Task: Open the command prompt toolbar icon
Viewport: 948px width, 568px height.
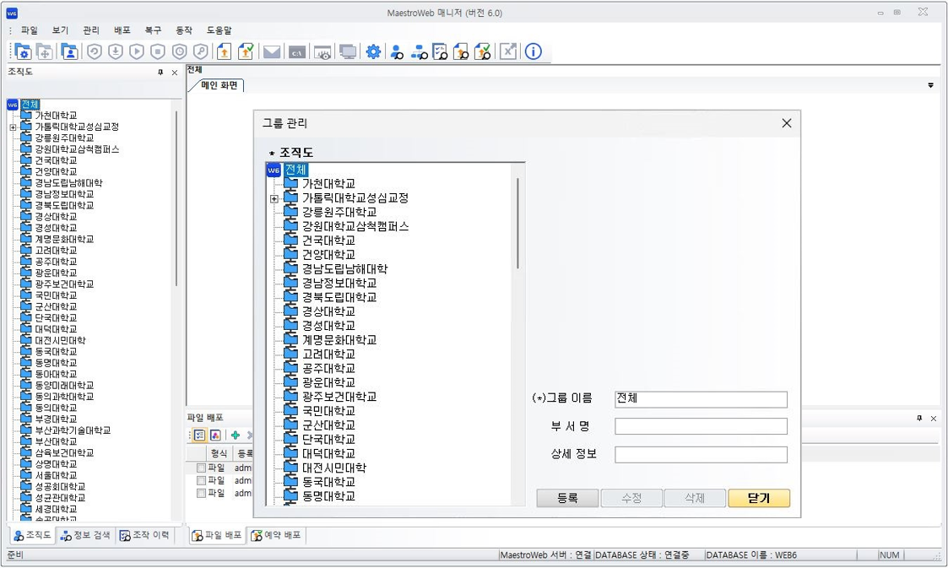Action: [296, 51]
